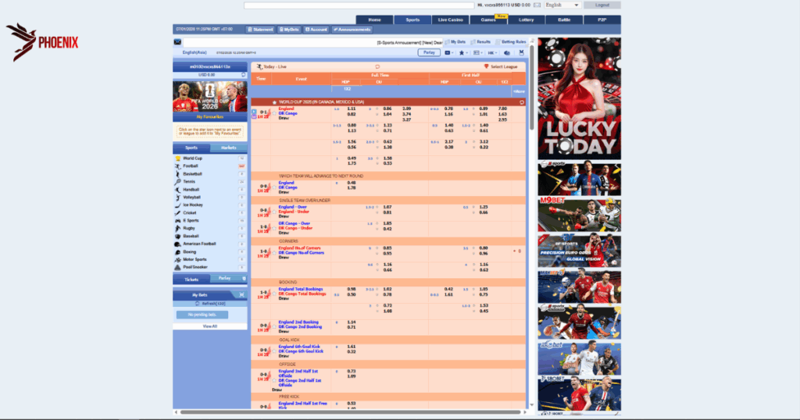Select the Boxing sport icon
This screenshot has height=420, width=800.
(x=177, y=252)
